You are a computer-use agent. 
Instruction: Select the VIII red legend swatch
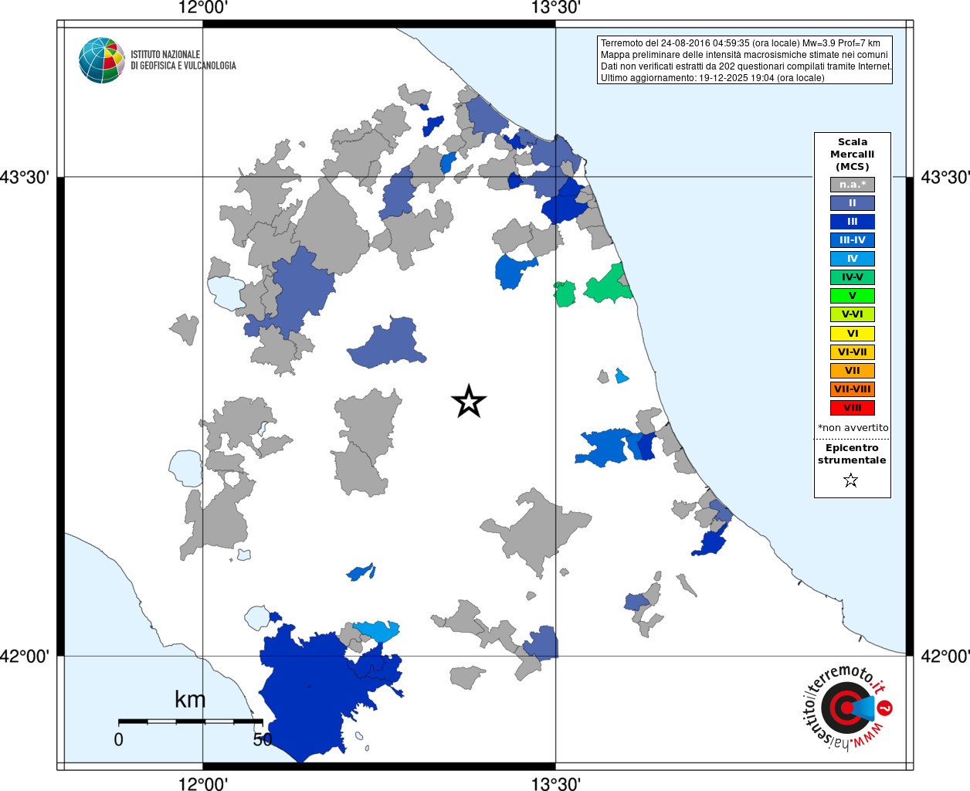853,408
